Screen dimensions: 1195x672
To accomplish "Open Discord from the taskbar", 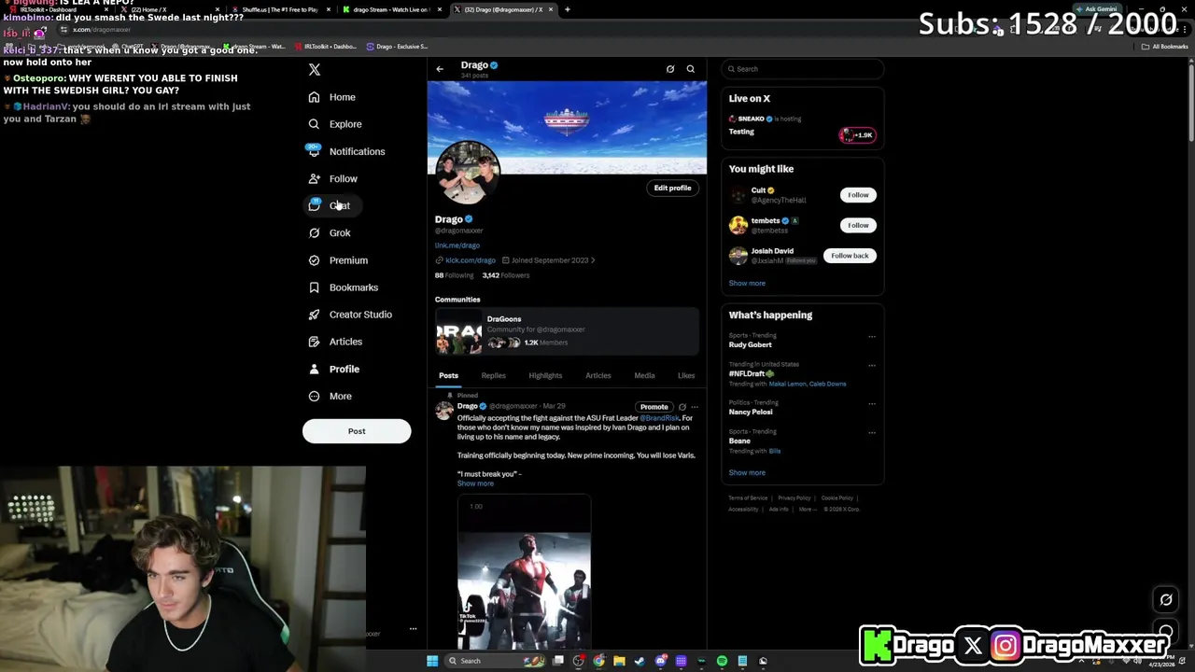I will pos(660,661).
